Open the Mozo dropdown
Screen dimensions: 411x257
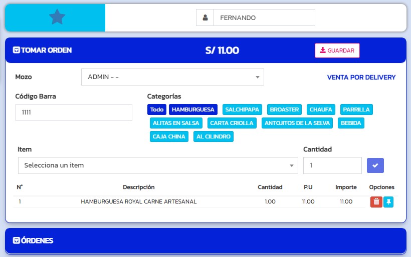click(x=172, y=77)
